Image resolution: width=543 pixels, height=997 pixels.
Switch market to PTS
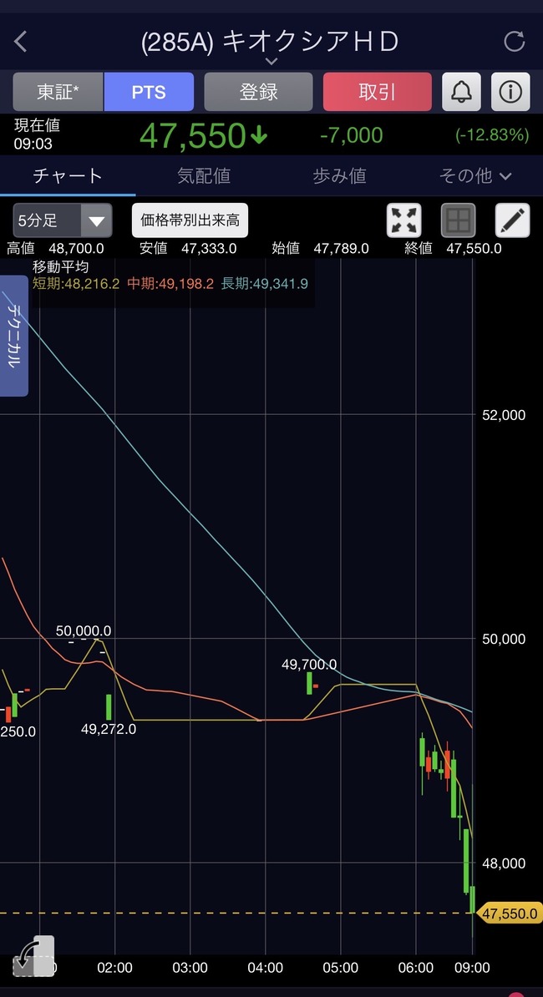pos(149,92)
